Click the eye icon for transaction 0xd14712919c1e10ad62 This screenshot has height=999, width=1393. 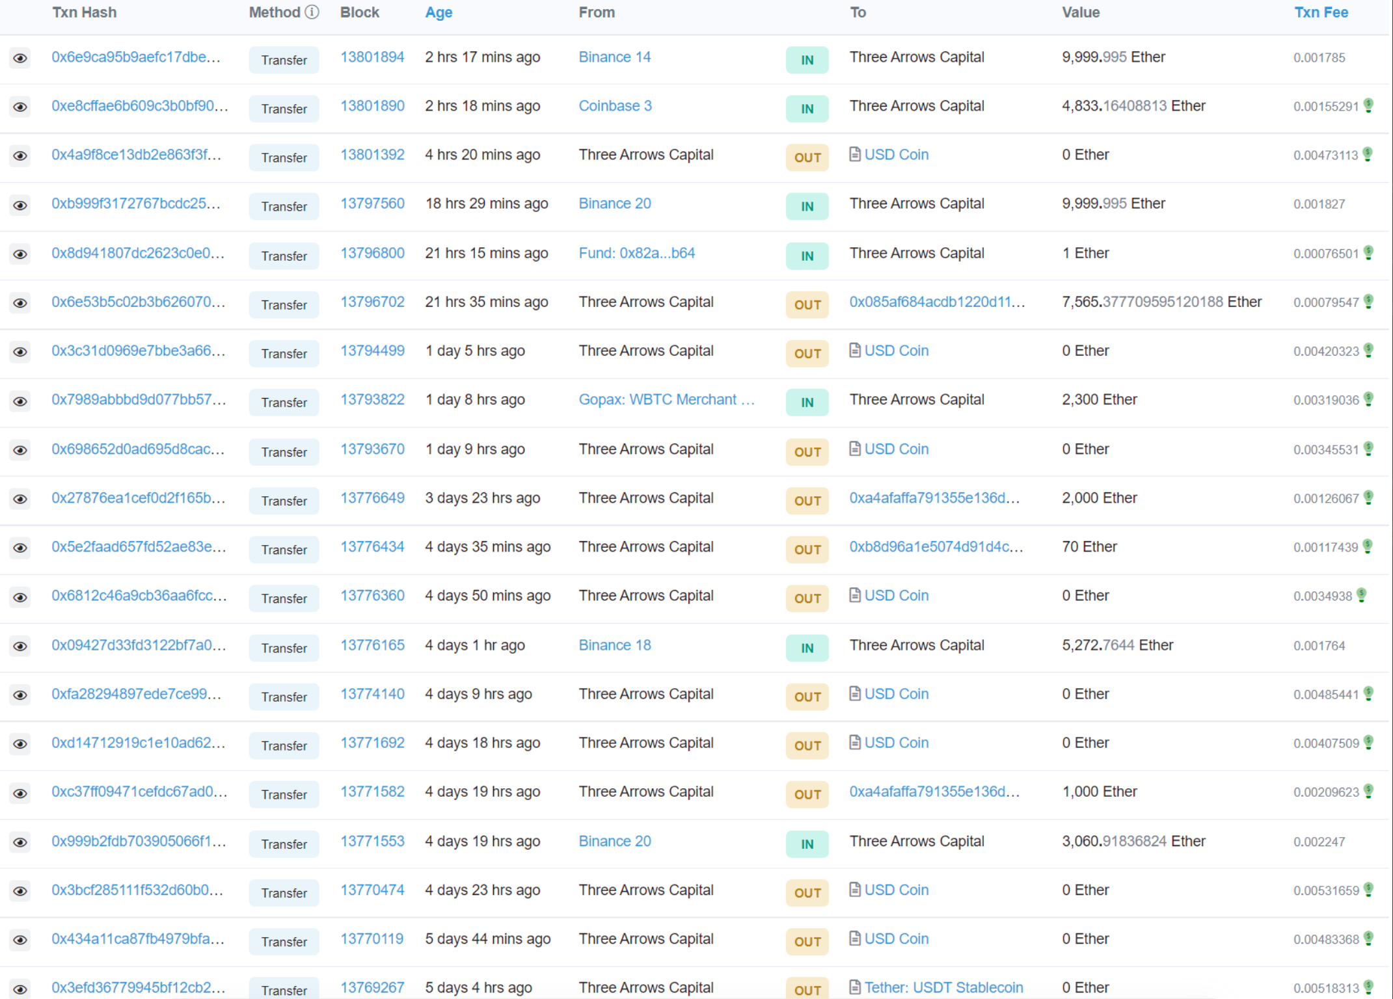click(20, 744)
